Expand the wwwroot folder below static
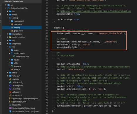Screen dimensions: 137x114 tap(8, 76)
